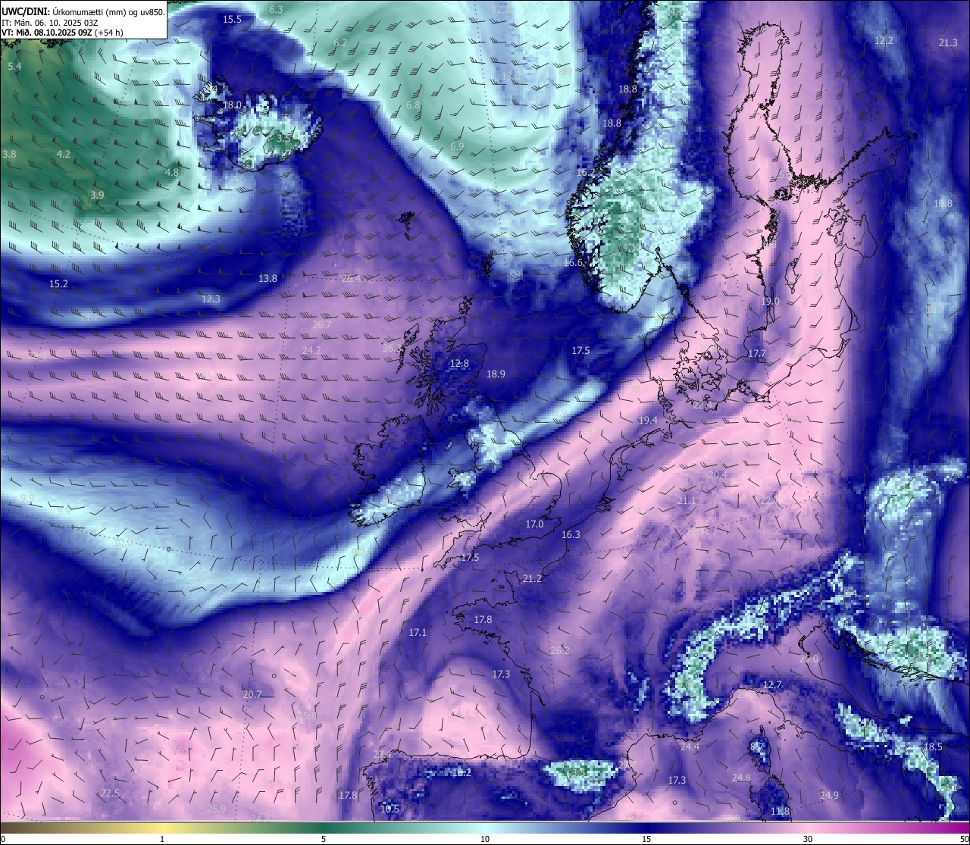Click the "0" label on the color scale
Image resolution: width=970 pixels, height=845 pixels.
(3, 839)
